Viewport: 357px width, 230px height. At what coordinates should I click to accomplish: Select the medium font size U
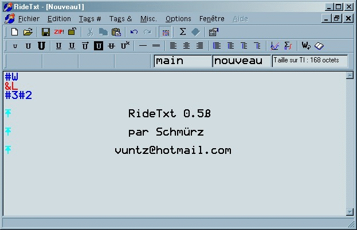(x=28, y=46)
